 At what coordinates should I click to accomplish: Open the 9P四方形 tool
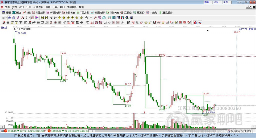pyautogui.click(x=53, y=13)
